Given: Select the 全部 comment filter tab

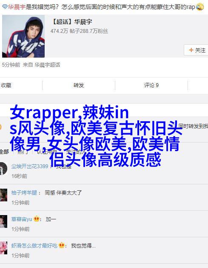Looking at the screenshot, I should coord(4,151).
